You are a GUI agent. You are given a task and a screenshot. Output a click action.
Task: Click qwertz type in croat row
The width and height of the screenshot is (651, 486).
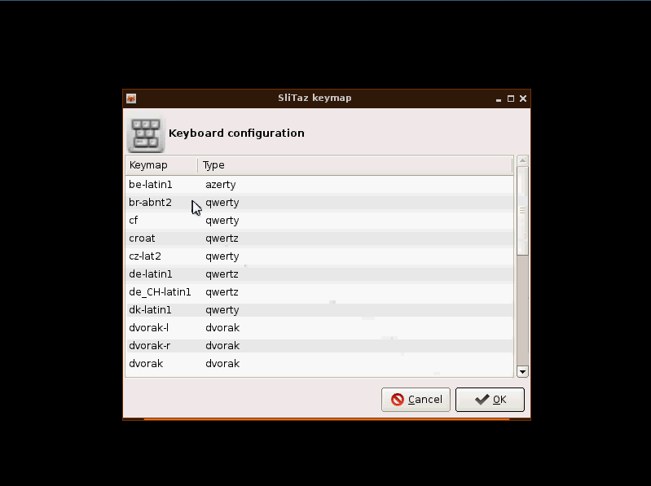click(x=222, y=239)
